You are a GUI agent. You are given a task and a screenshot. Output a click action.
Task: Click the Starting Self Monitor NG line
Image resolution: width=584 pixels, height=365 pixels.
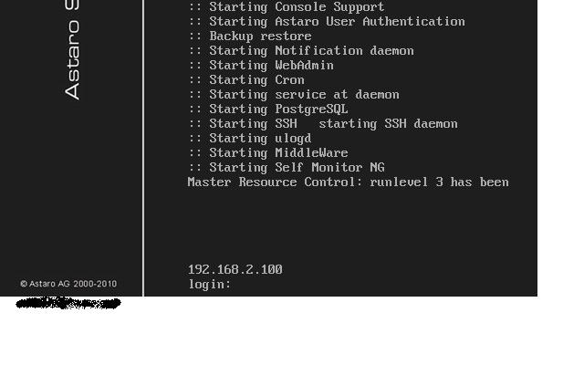coord(287,168)
